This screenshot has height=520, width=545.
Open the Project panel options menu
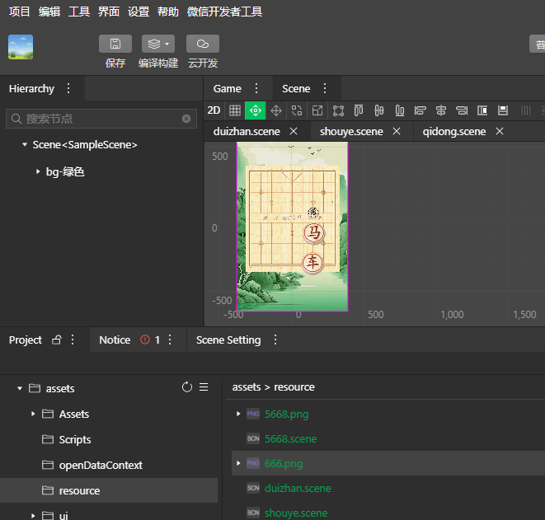coord(73,340)
